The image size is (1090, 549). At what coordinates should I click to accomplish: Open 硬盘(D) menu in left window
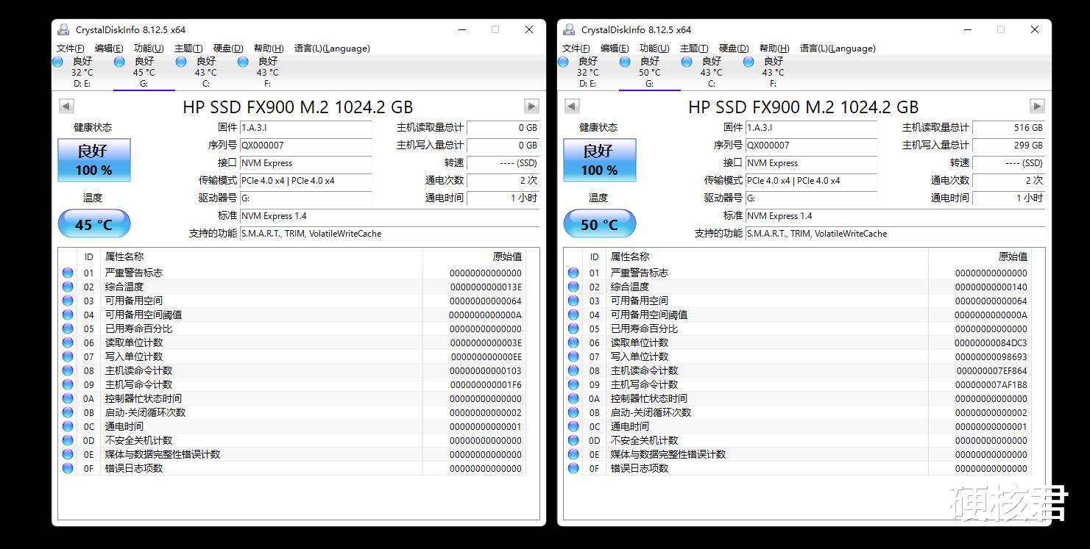click(x=228, y=49)
